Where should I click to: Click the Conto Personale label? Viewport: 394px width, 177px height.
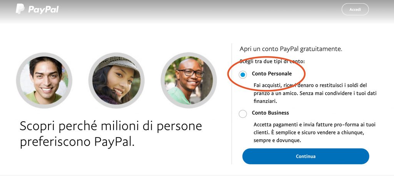(272, 74)
